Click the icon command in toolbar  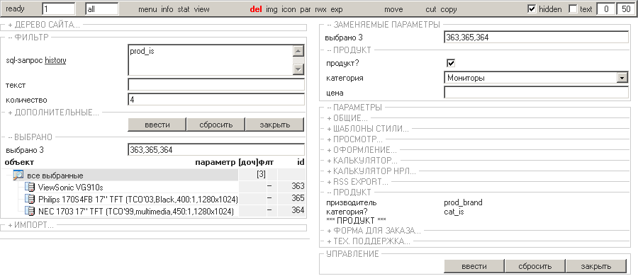[x=289, y=9]
